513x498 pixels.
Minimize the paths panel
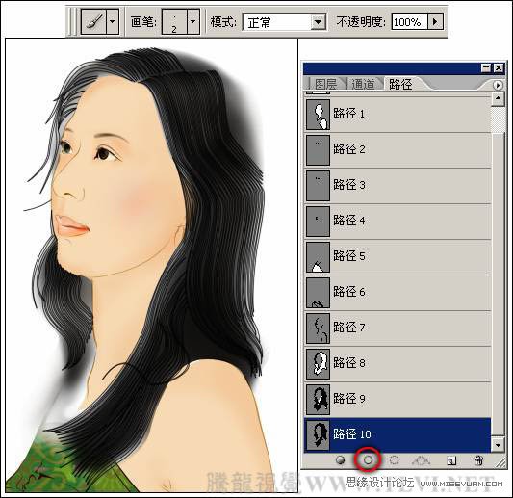click(486, 68)
